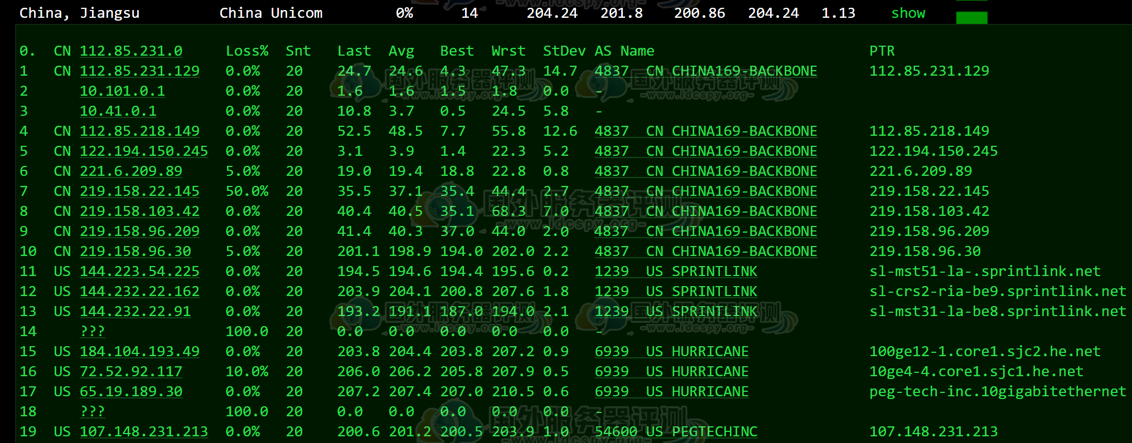
Task: Open IP link 10.101.0.1
Action: pos(122,91)
